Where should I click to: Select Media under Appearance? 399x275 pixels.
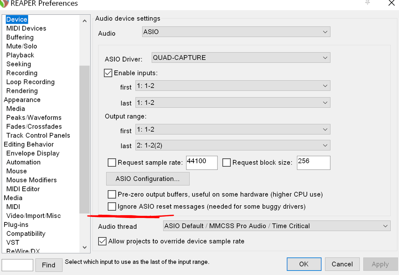15,109
